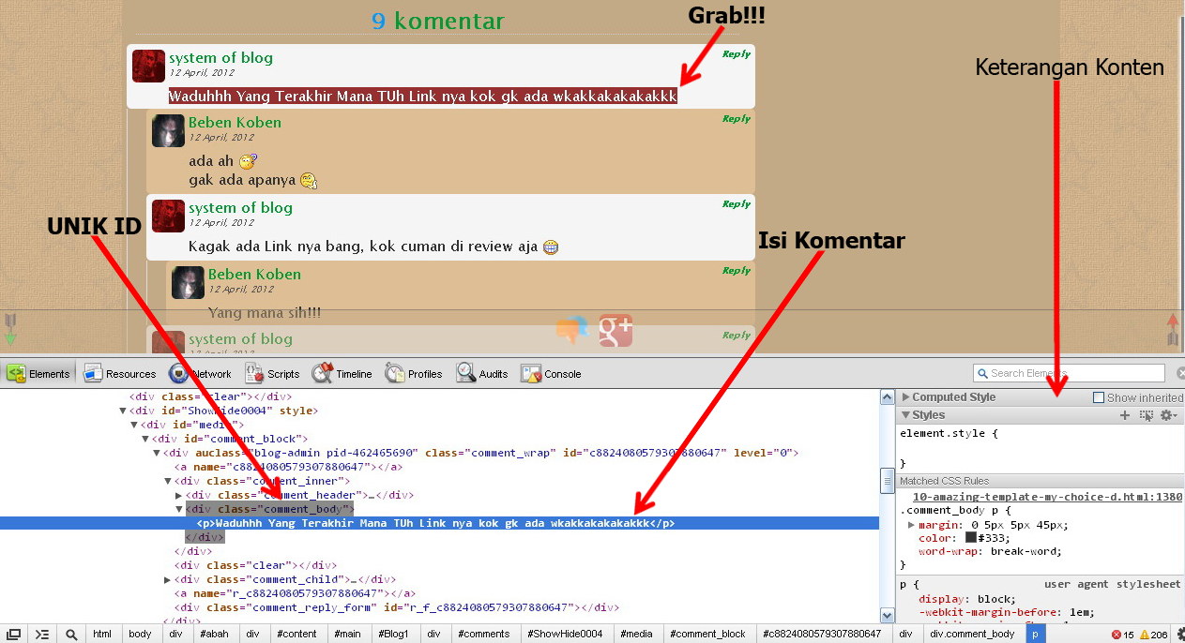Open the Timeline panel

[342, 374]
